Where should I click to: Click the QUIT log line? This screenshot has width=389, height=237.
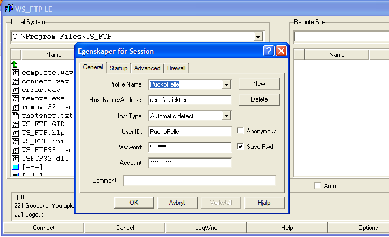pos(21,197)
